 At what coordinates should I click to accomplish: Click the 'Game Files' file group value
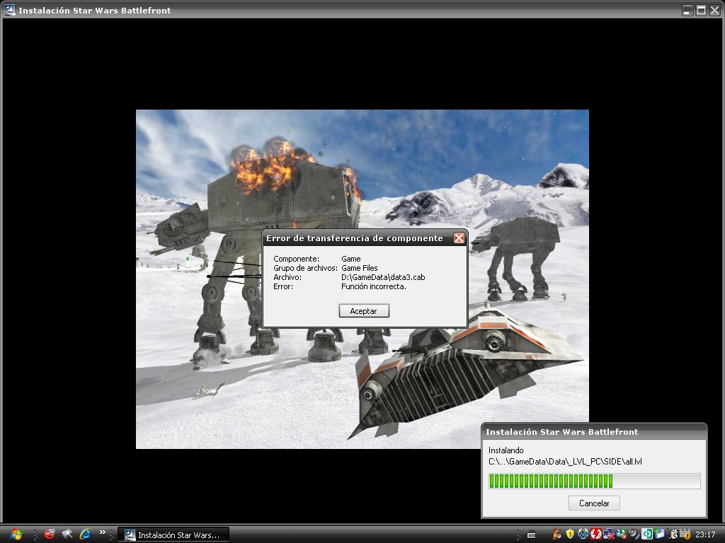[359, 268]
